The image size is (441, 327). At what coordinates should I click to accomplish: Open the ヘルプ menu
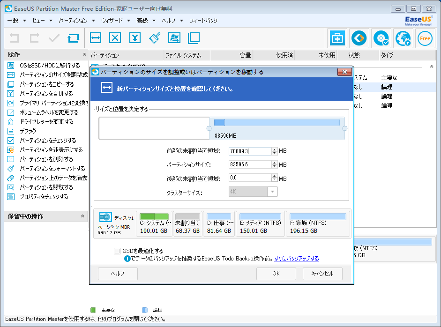tap(172, 21)
